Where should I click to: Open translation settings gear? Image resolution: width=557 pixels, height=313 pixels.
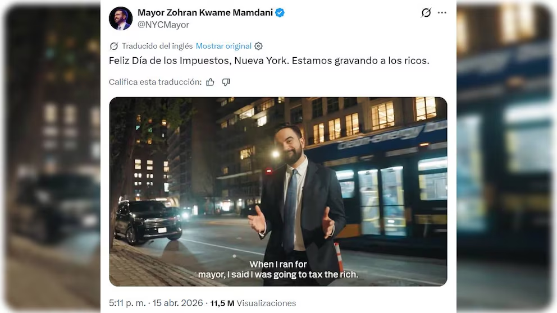click(x=259, y=46)
